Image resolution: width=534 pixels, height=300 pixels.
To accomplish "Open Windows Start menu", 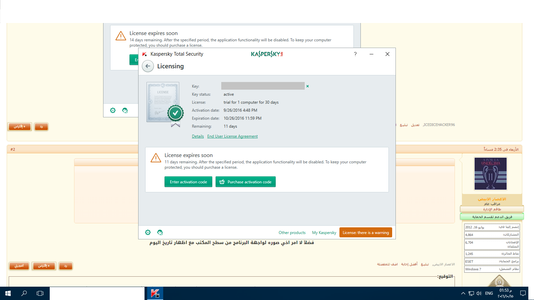I will pos(8,293).
